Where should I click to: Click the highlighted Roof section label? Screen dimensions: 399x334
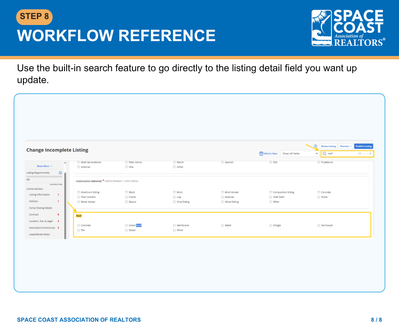[79, 216]
